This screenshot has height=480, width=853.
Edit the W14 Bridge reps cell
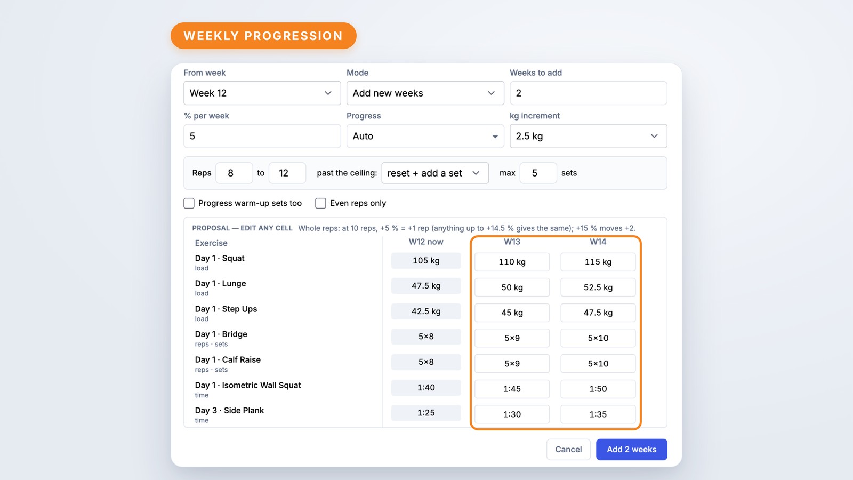(x=598, y=338)
